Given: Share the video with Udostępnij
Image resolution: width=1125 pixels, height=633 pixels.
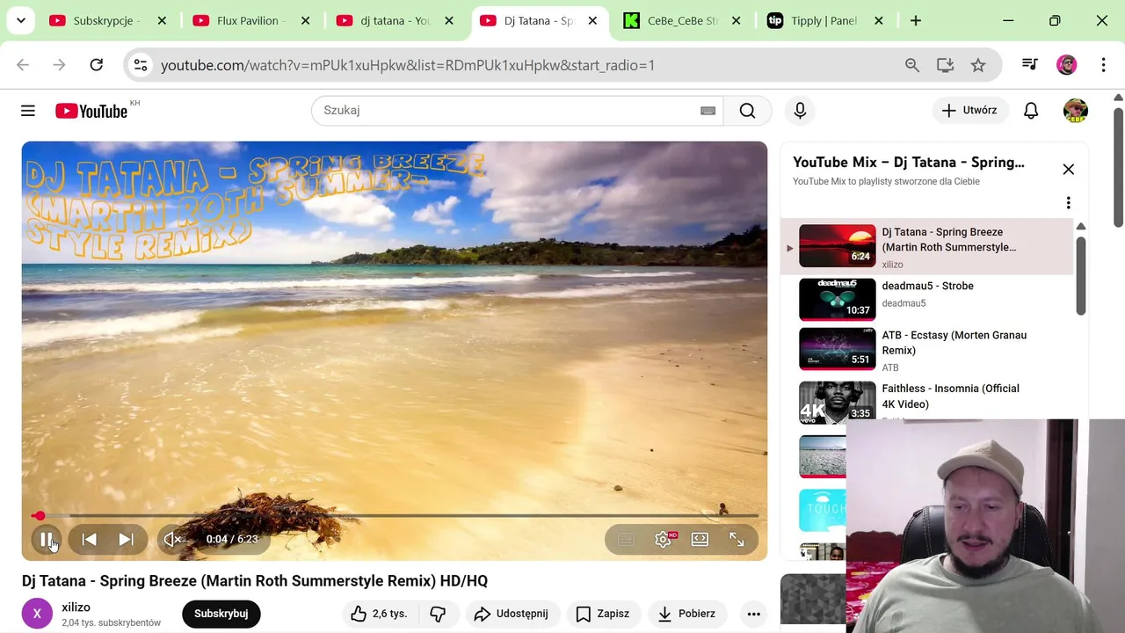Looking at the screenshot, I should (511, 614).
